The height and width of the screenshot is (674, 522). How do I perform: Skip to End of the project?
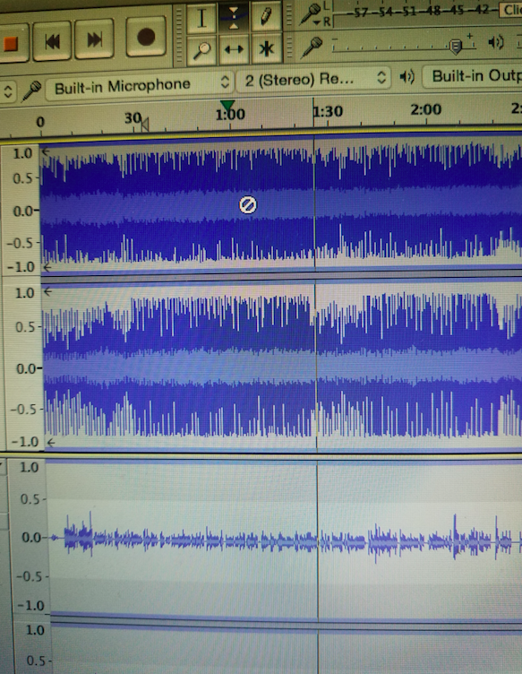[x=94, y=39]
